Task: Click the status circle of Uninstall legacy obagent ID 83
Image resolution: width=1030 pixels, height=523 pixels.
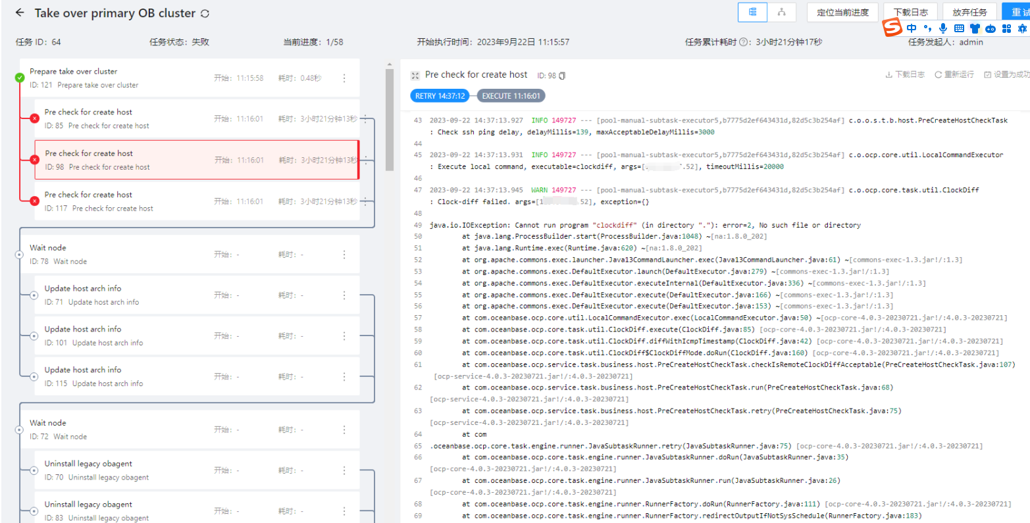Action: pyautogui.click(x=34, y=511)
